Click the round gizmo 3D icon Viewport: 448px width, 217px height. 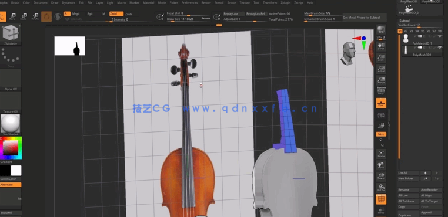46,16
